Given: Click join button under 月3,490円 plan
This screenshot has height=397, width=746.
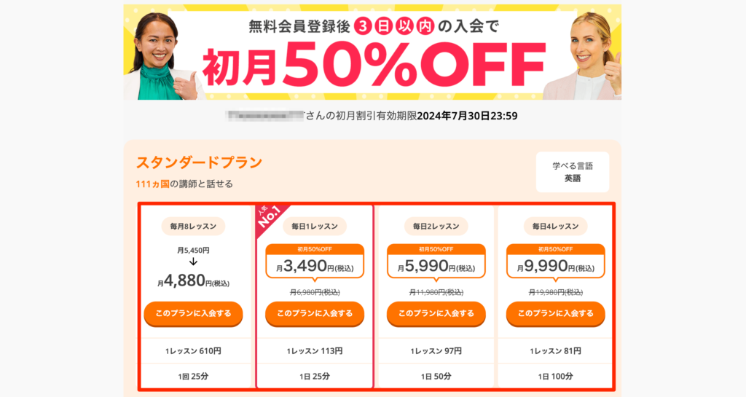Looking at the screenshot, I should 315,314.
